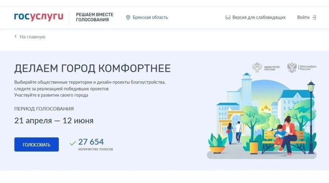Open Решаем вместе голосования section
The image size is (329, 183).
pos(95,17)
